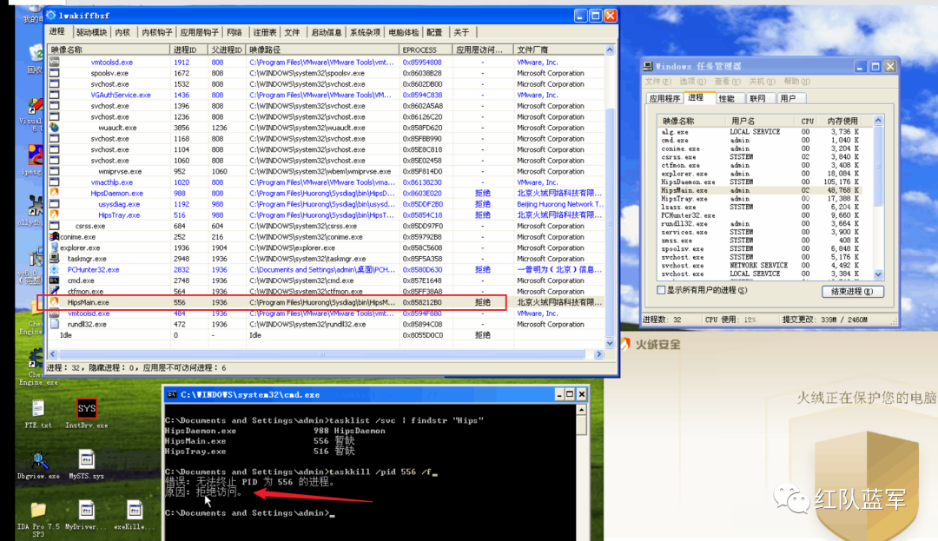Open the 内核钩子 tab in PCHunter
Image resolution: width=938 pixels, height=541 pixels.
coord(156,32)
